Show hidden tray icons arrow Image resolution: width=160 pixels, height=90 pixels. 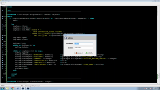point(143,88)
